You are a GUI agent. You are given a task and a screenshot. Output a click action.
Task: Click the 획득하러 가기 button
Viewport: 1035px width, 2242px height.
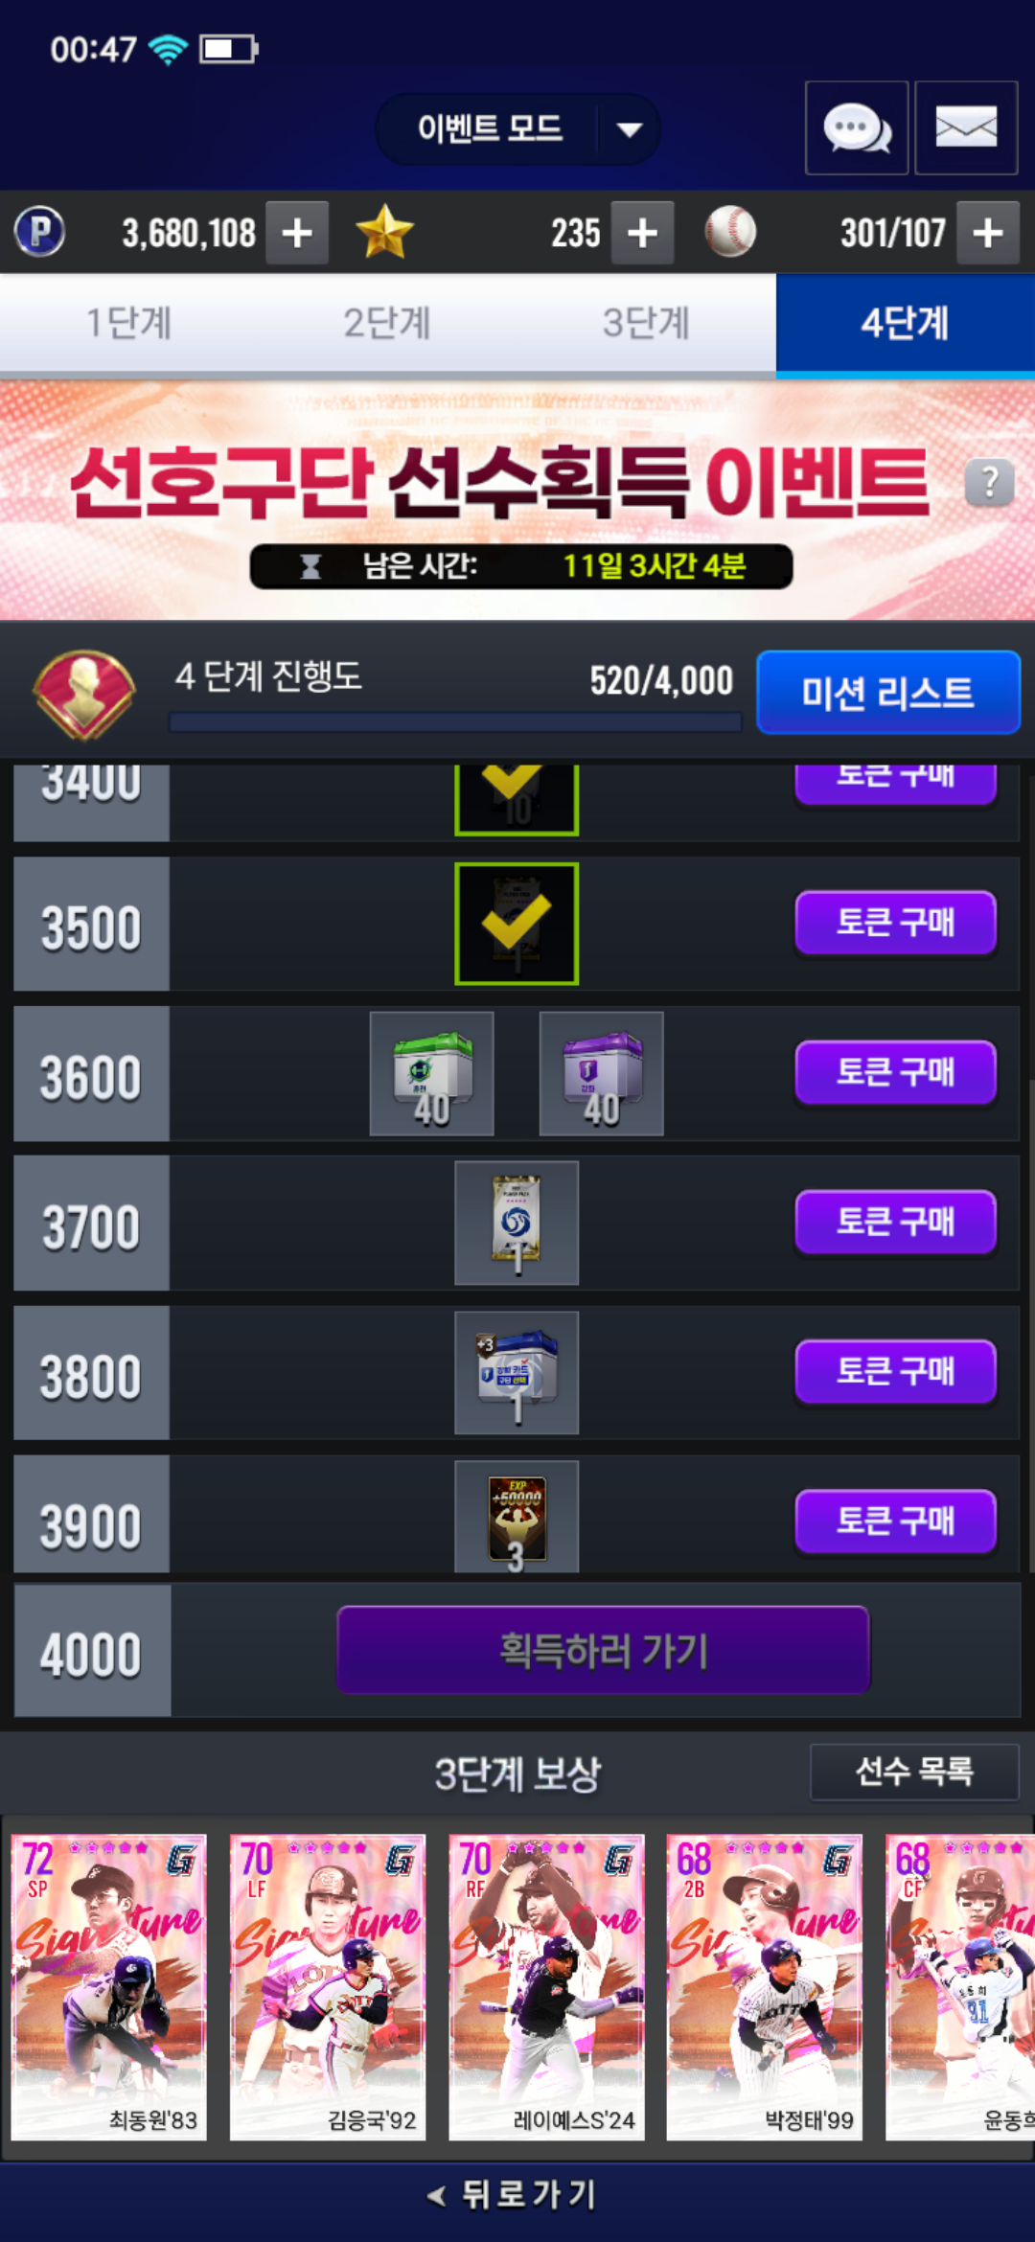(603, 1650)
